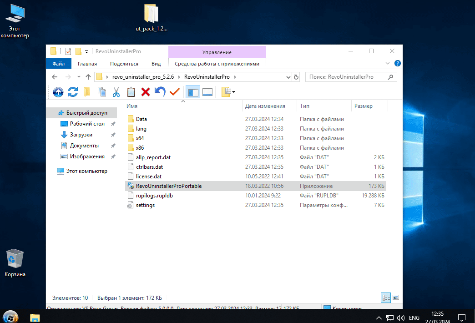
Task: Switch to the Вид ribbon tab
Action: pos(156,64)
